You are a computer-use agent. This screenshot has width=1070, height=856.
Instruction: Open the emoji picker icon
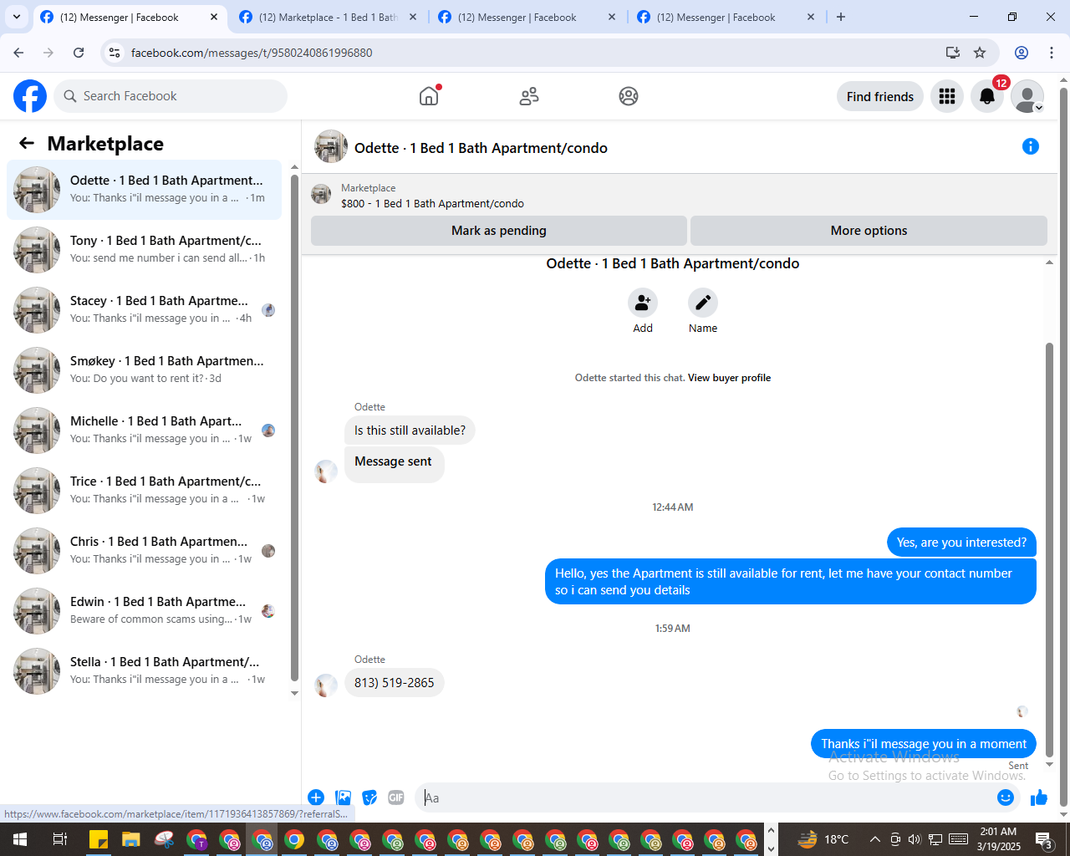point(1006,797)
